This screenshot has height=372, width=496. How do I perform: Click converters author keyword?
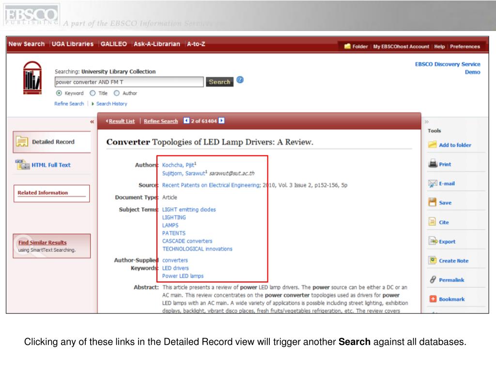pos(175,260)
